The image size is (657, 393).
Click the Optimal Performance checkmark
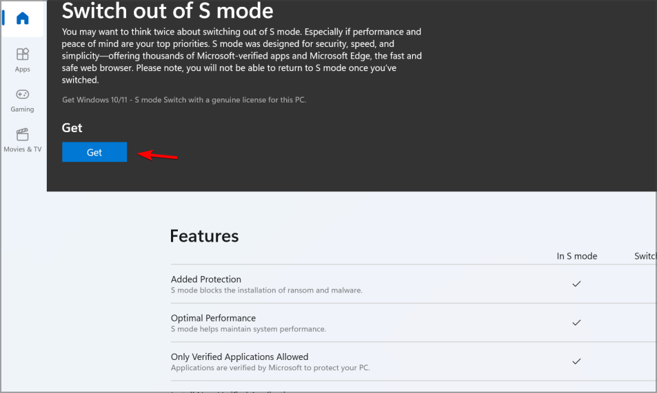pyautogui.click(x=576, y=322)
